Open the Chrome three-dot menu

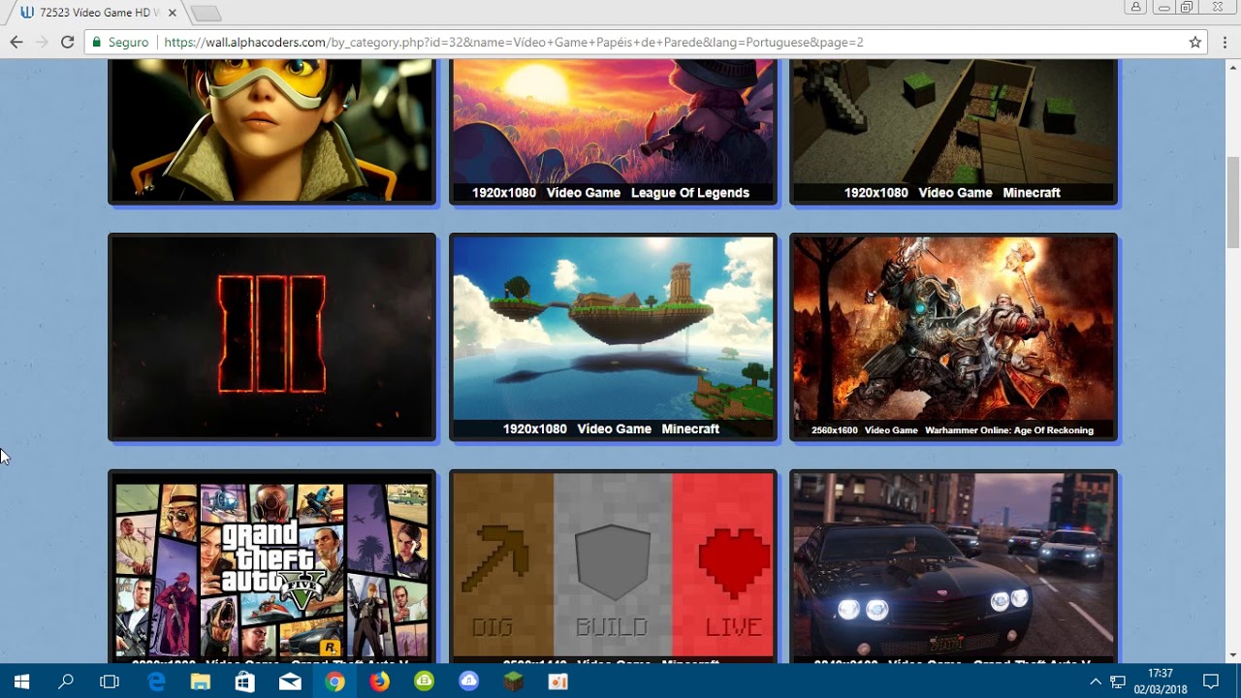[1225, 42]
